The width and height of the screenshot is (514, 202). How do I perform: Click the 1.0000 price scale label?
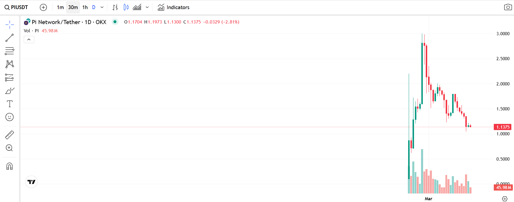click(x=503, y=134)
